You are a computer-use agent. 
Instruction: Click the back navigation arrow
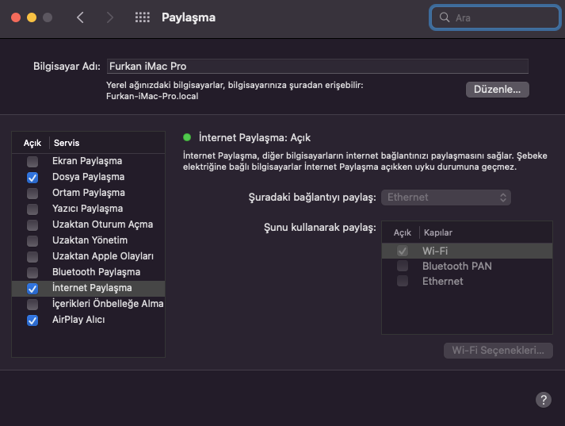click(x=80, y=17)
